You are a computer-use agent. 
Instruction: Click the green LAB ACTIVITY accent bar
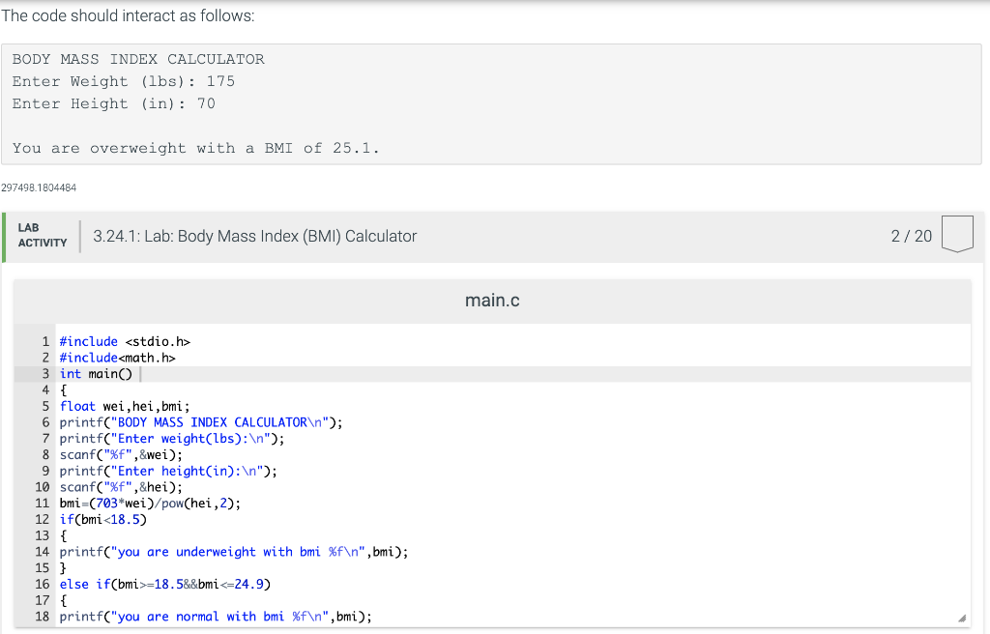pos(4,236)
